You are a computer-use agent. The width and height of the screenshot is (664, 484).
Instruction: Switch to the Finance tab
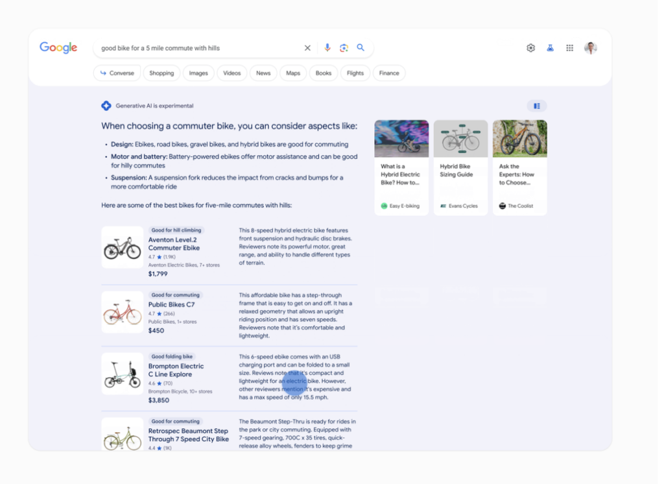click(x=389, y=73)
